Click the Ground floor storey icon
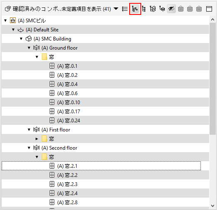 [36, 48]
